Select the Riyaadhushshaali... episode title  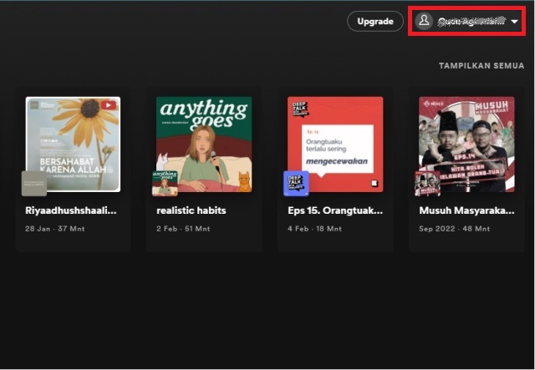pos(71,210)
